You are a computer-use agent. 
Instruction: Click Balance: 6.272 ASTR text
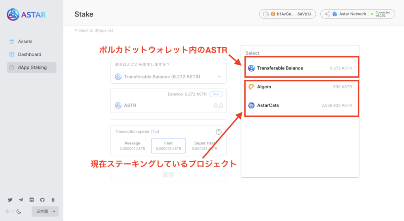(187, 94)
